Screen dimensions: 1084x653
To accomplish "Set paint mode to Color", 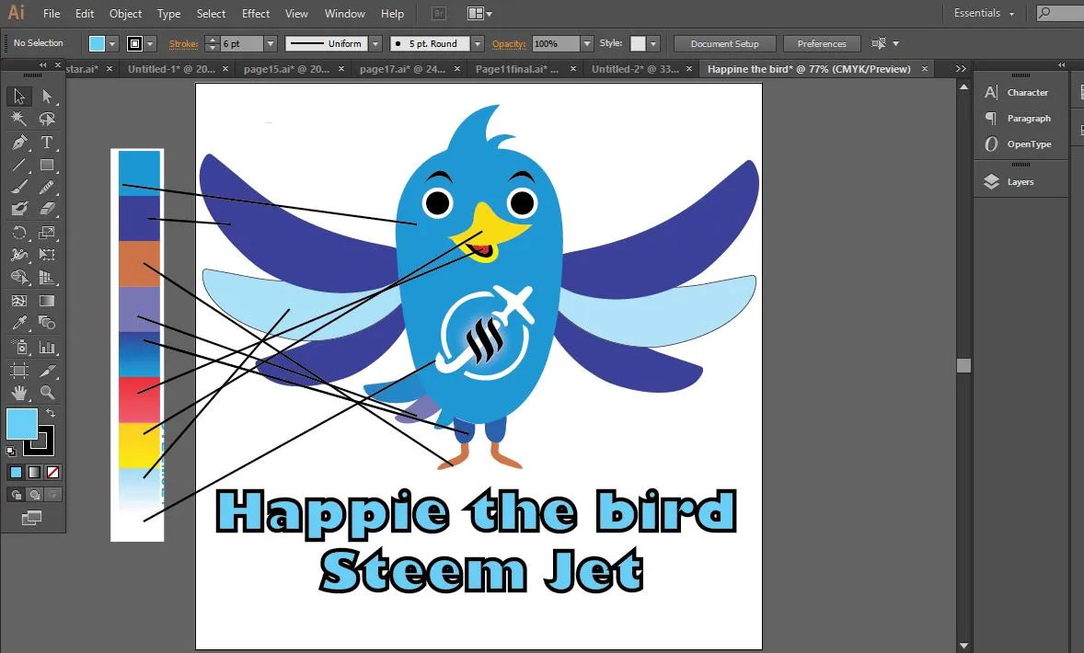I will click(16, 473).
